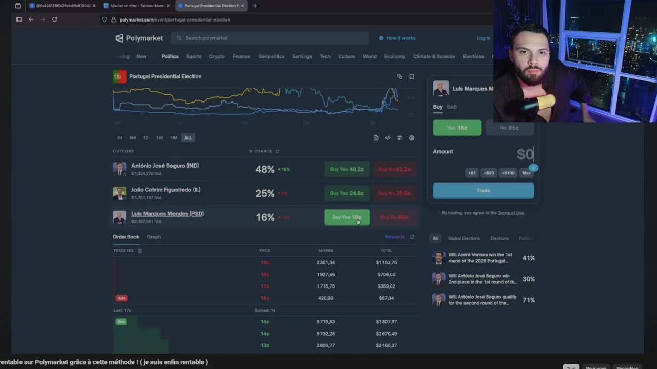This screenshot has height=369, width=657.
Task: Click the refresh icon beside % Chance
Action: click(277, 151)
